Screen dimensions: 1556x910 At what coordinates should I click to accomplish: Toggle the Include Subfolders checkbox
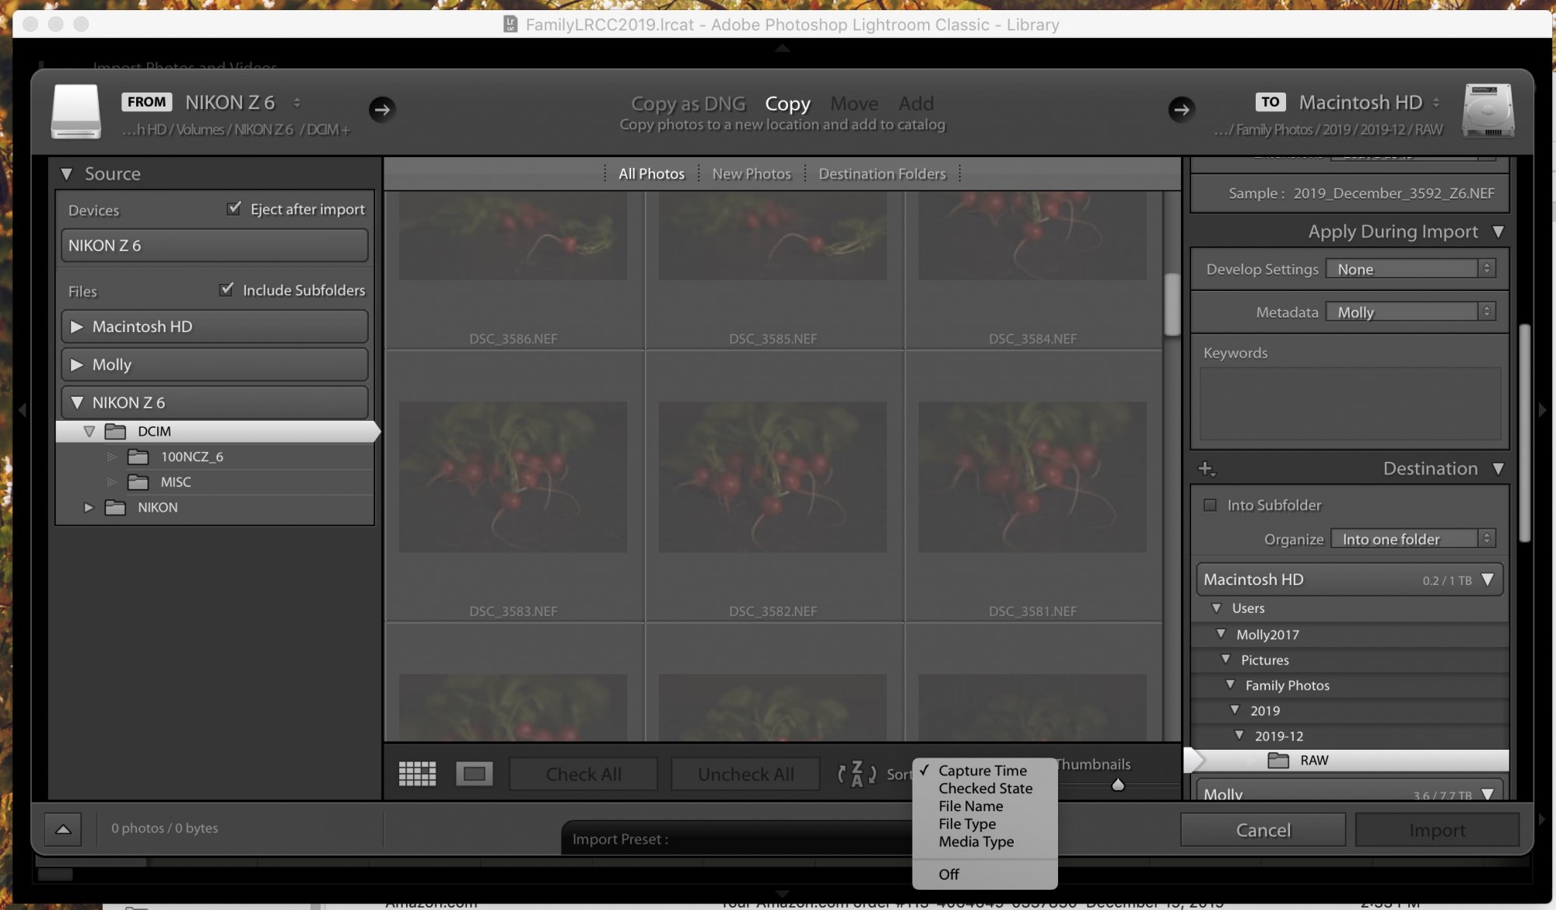(x=227, y=290)
